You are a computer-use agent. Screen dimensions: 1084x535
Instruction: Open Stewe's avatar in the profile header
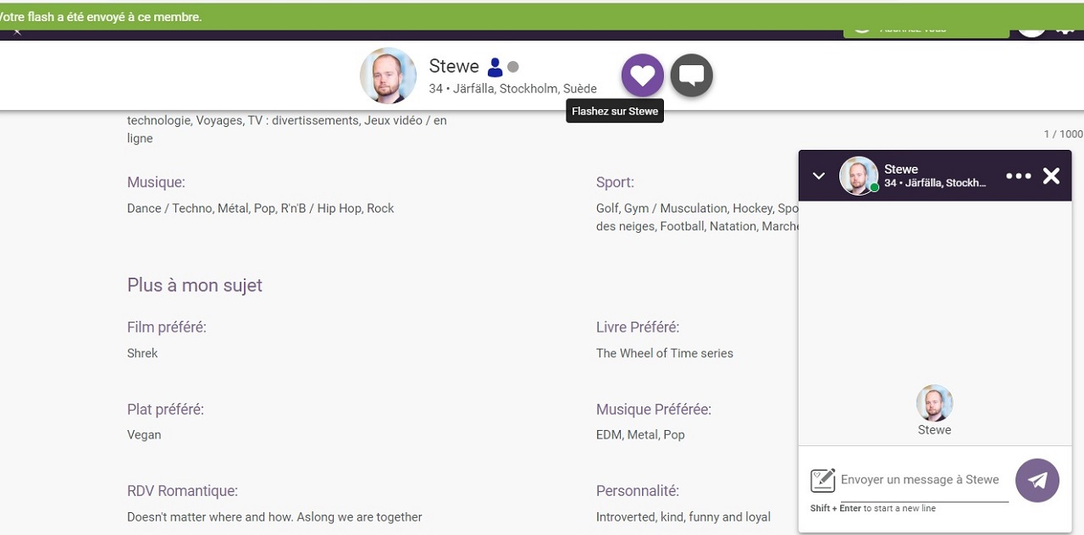tap(388, 75)
